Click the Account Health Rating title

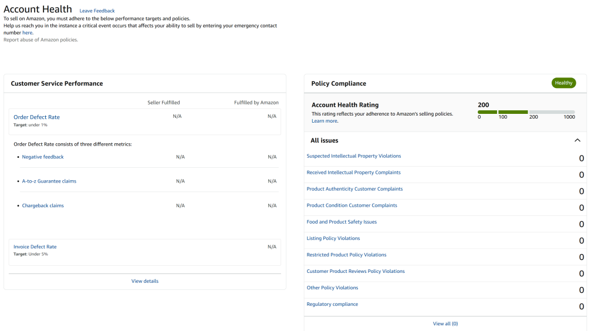click(x=345, y=105)
